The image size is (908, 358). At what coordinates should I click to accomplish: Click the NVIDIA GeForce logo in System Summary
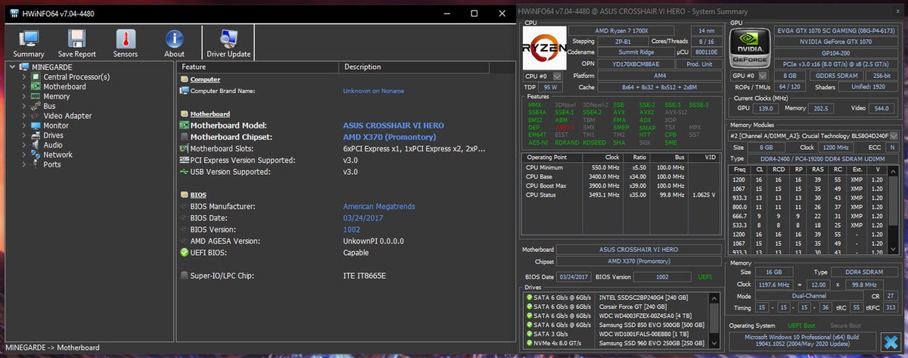[x=749, y=48]
